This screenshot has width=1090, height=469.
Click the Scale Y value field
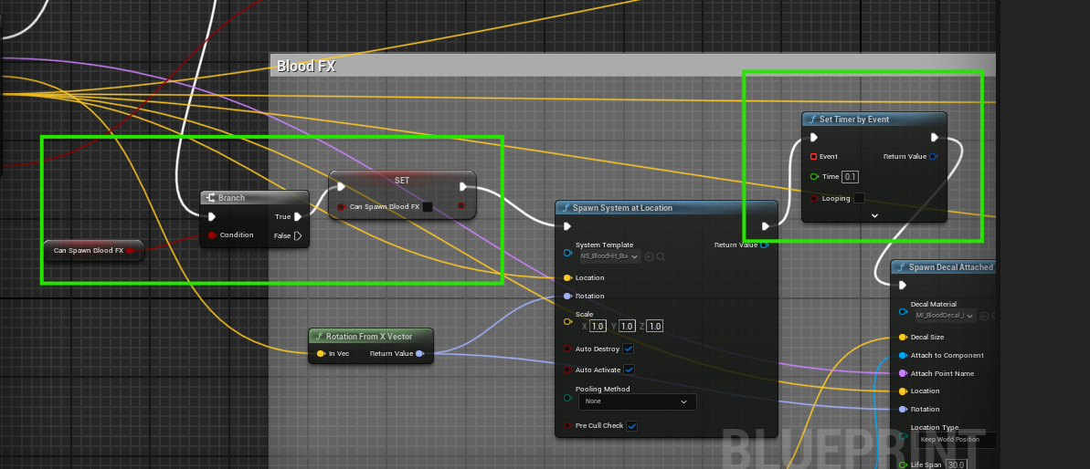(627, 326)
